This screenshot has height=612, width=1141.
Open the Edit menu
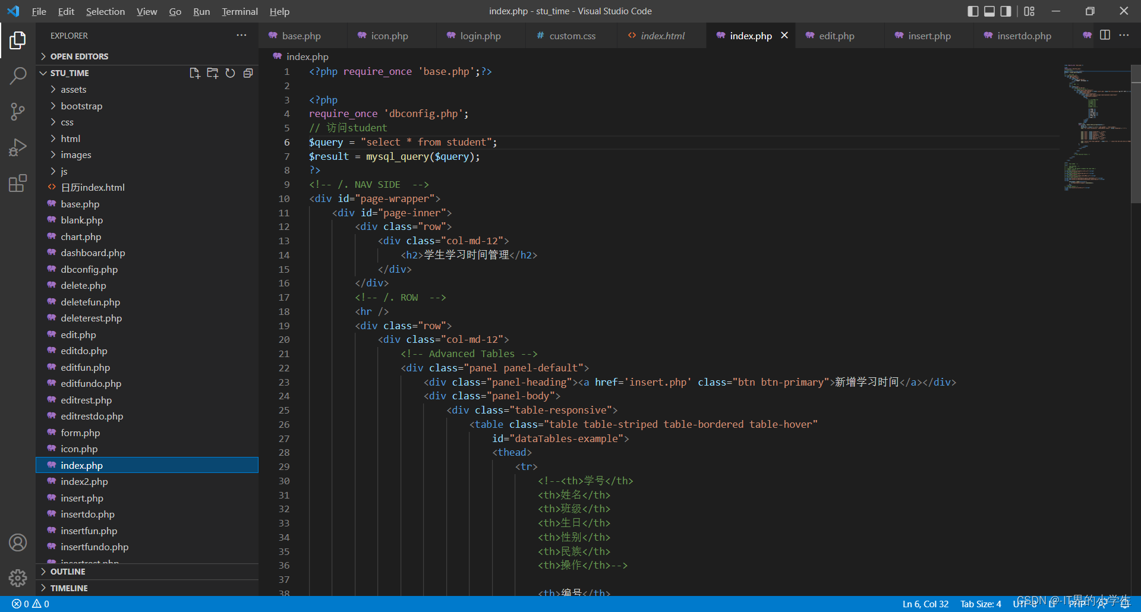click(x=66, y=11)
